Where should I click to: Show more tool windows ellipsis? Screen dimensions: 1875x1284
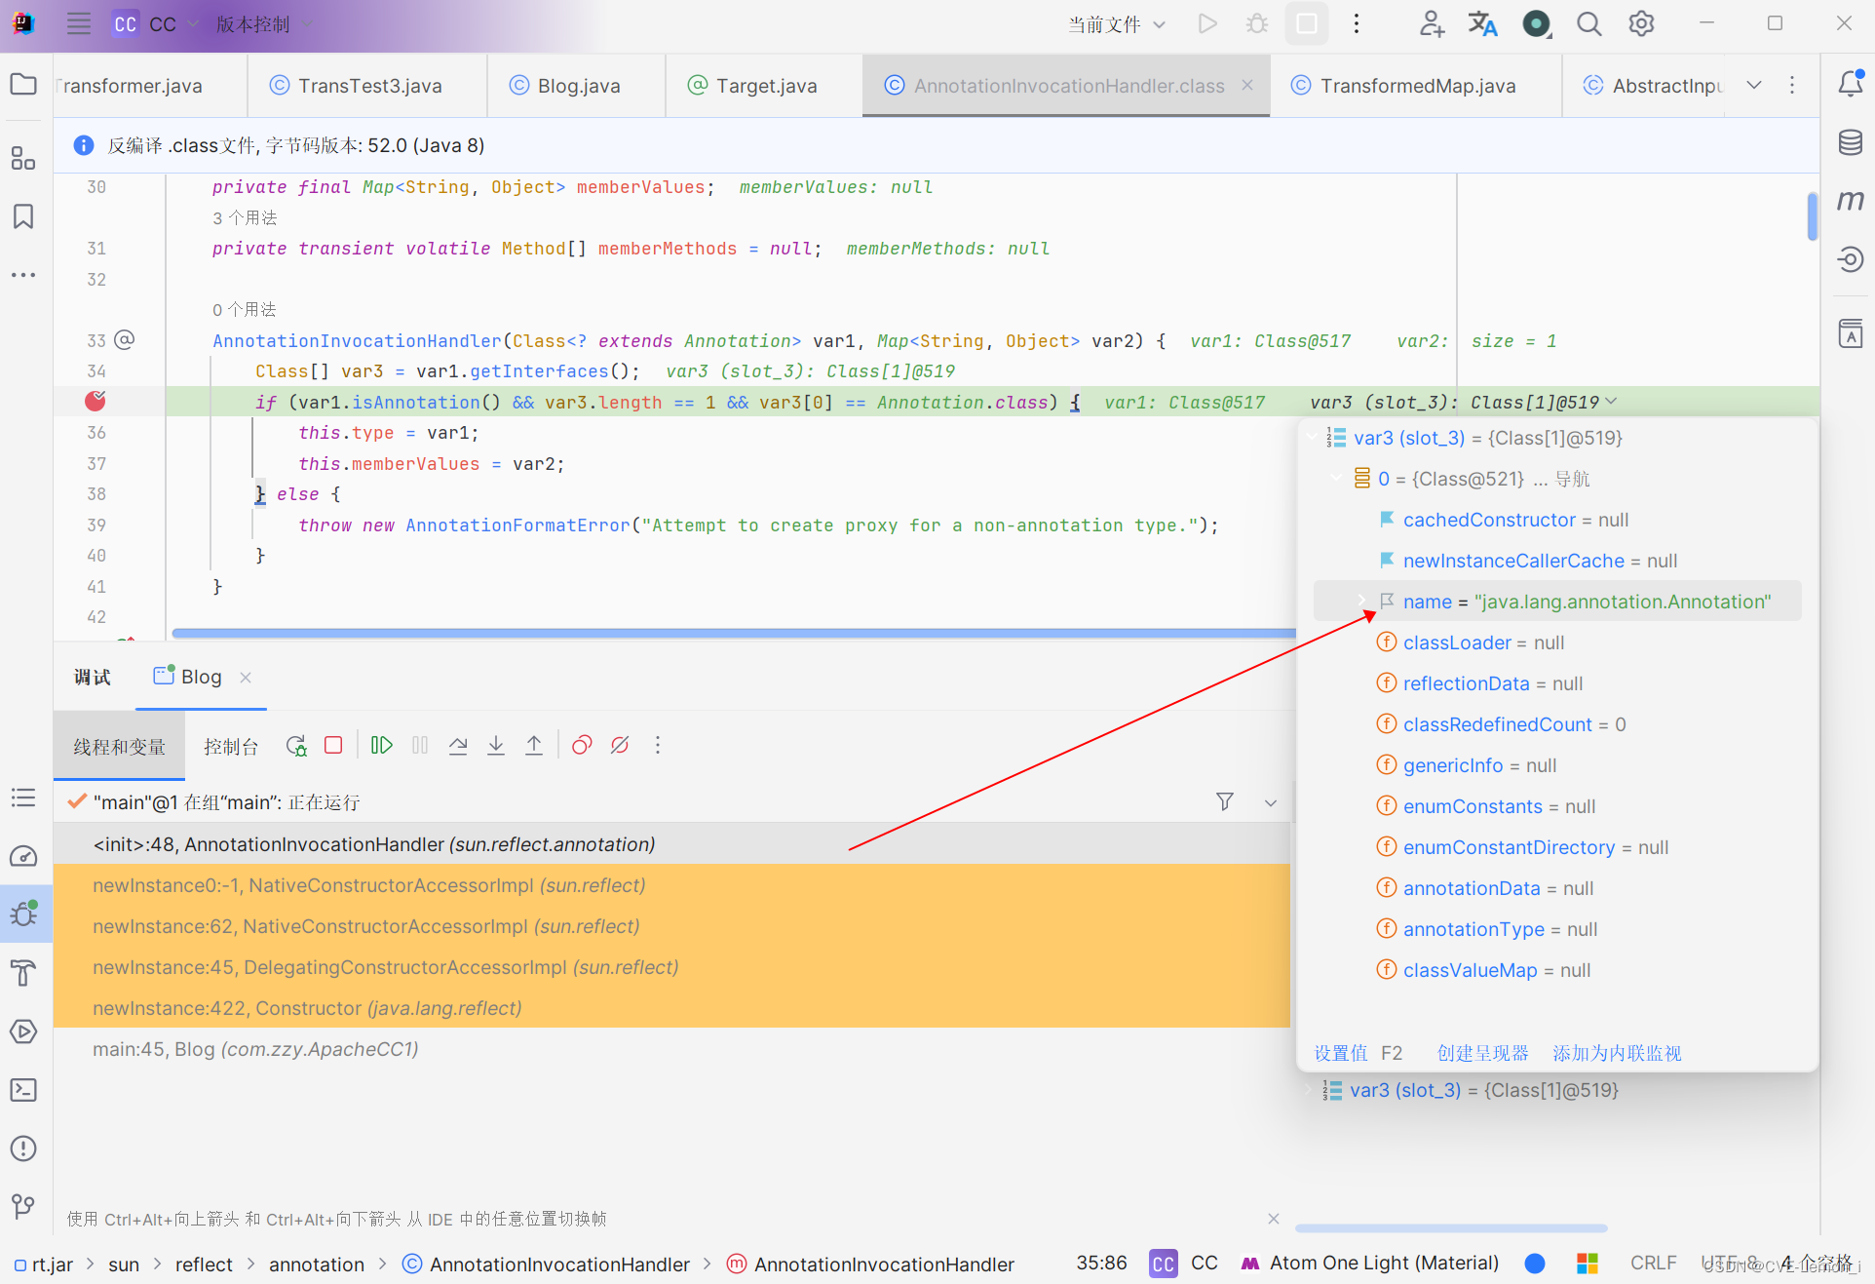tap(23, 276)
